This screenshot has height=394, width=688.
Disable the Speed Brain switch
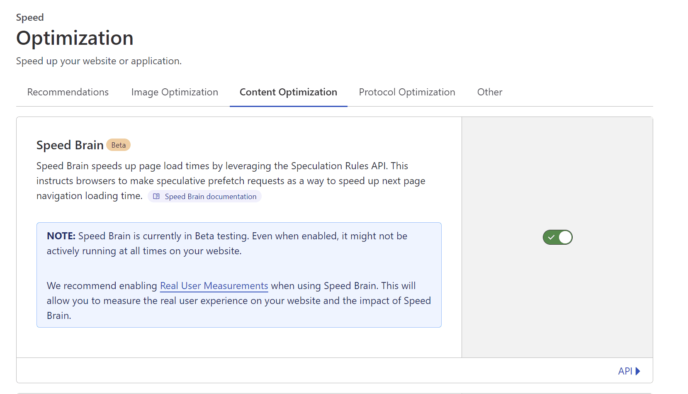click(x=558, y=237)
